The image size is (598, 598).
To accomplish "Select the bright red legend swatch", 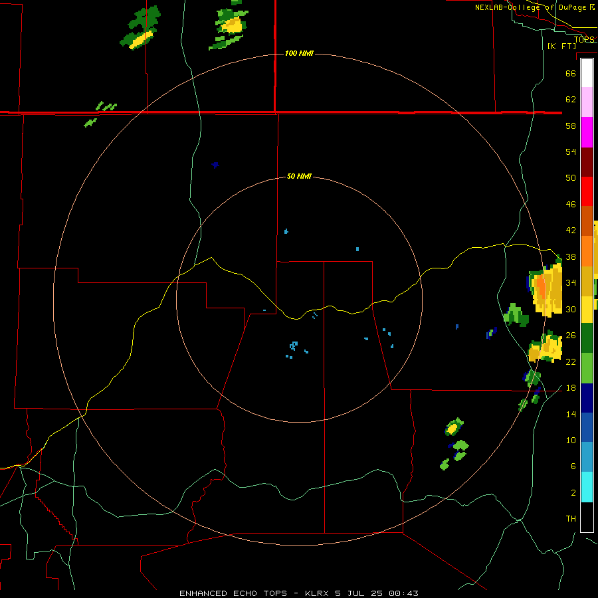I will pos(587,191).
